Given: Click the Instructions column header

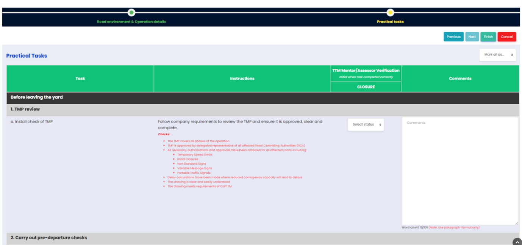Looking at the screenshot, I should 242,79.
